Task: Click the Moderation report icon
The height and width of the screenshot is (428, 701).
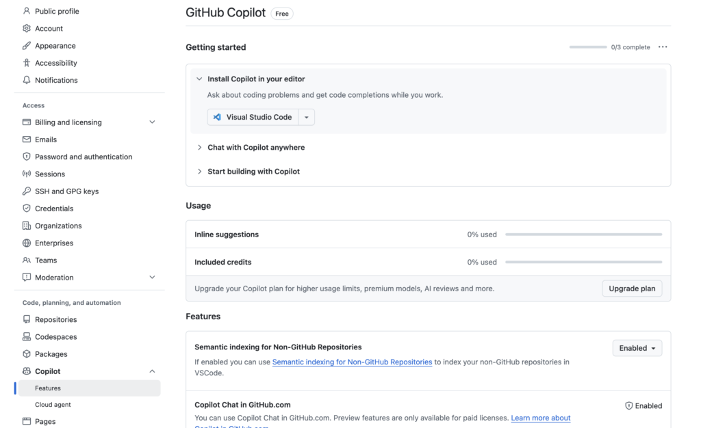Action: coord(27,277)
